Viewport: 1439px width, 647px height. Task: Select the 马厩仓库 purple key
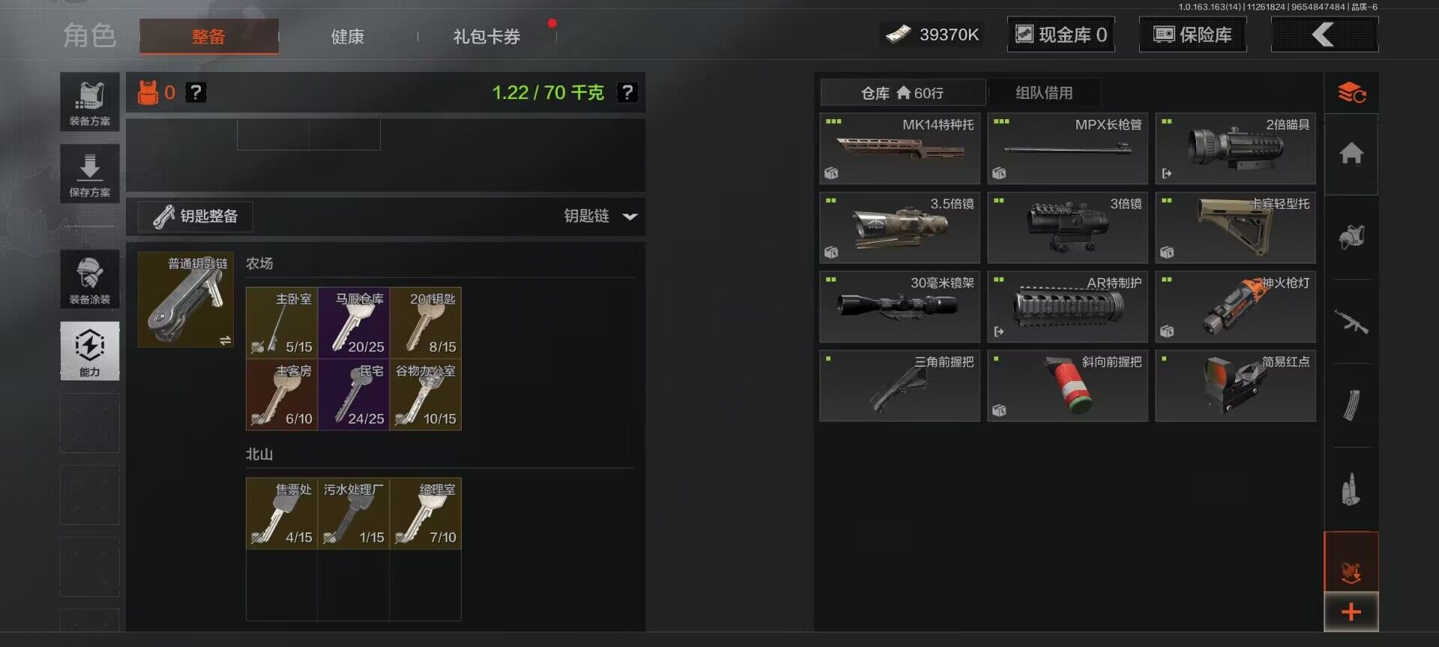point(354,323)
